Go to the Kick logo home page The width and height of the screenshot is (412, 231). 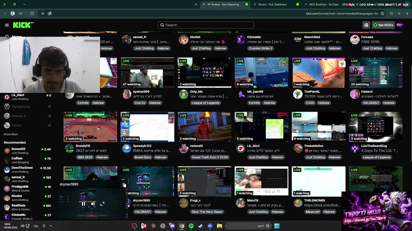coord(23,25)
